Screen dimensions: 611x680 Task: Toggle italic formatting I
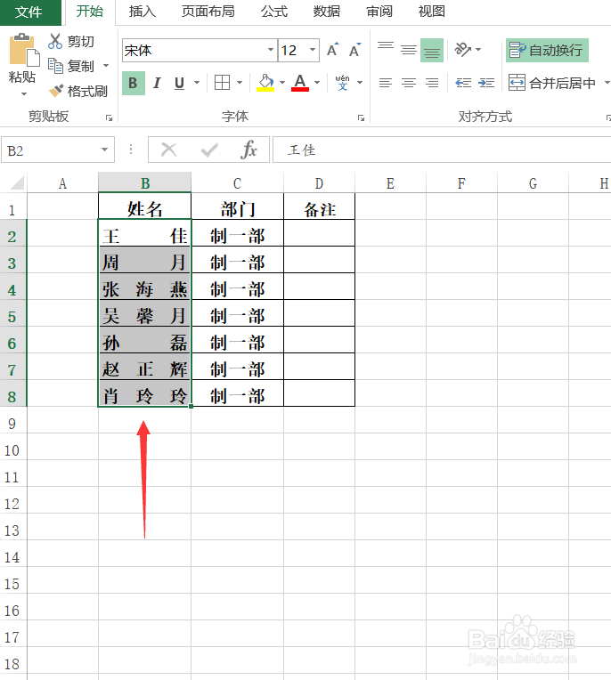157,83
